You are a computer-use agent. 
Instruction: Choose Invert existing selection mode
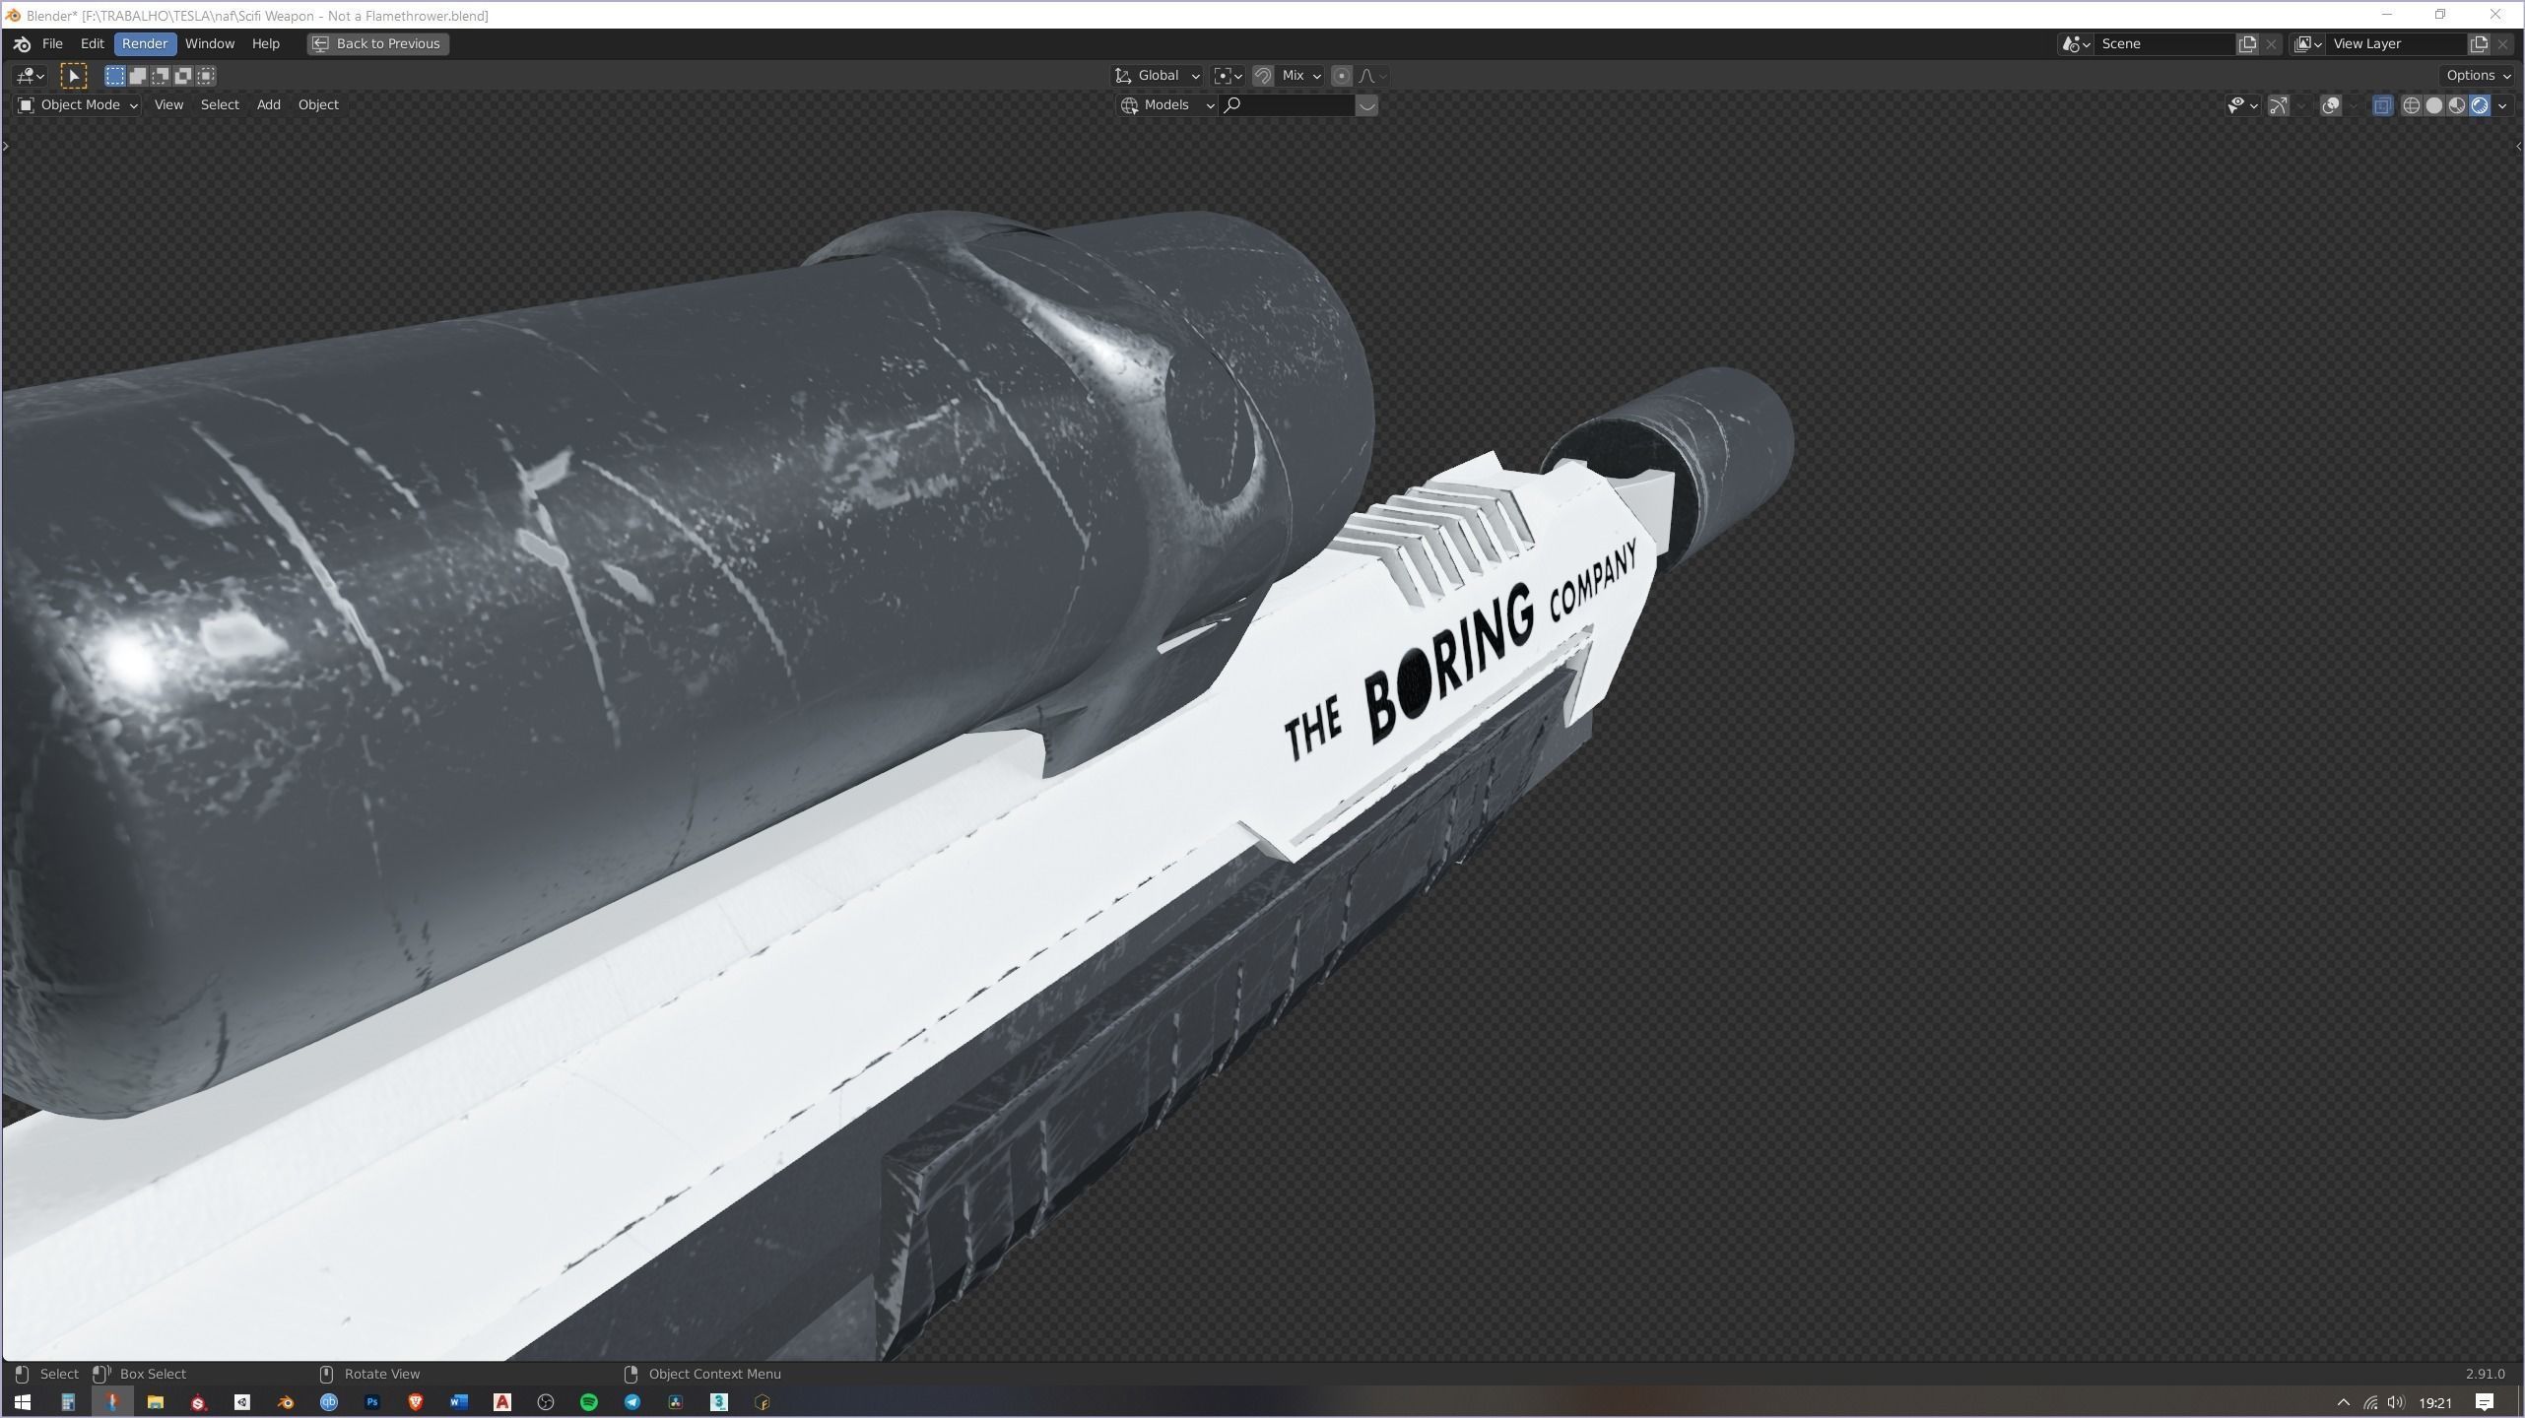(183, 76)
